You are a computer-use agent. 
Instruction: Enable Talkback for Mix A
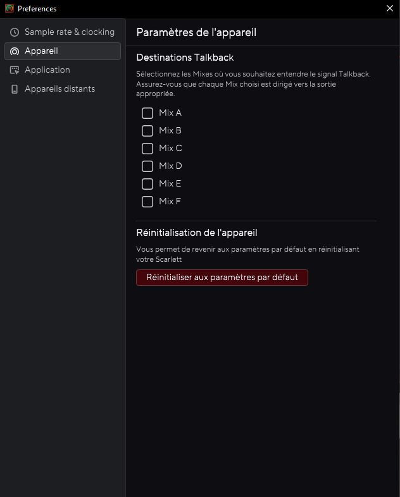[147, 113]
